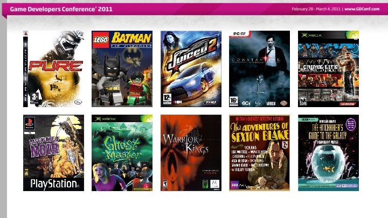
Task: Click the 12+ rating badge on Juiced 2
Action: pyautogui.click(x=167, y=99)
